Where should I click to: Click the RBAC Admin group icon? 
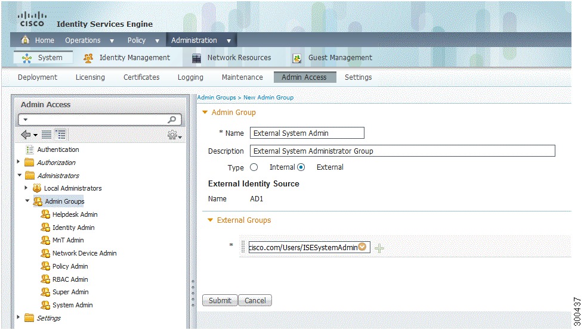coord(45,279)
